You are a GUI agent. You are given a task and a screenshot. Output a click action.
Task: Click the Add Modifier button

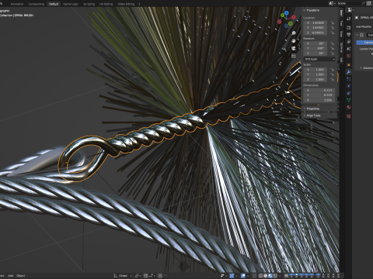pyautogui.click(x=364, y=26)
